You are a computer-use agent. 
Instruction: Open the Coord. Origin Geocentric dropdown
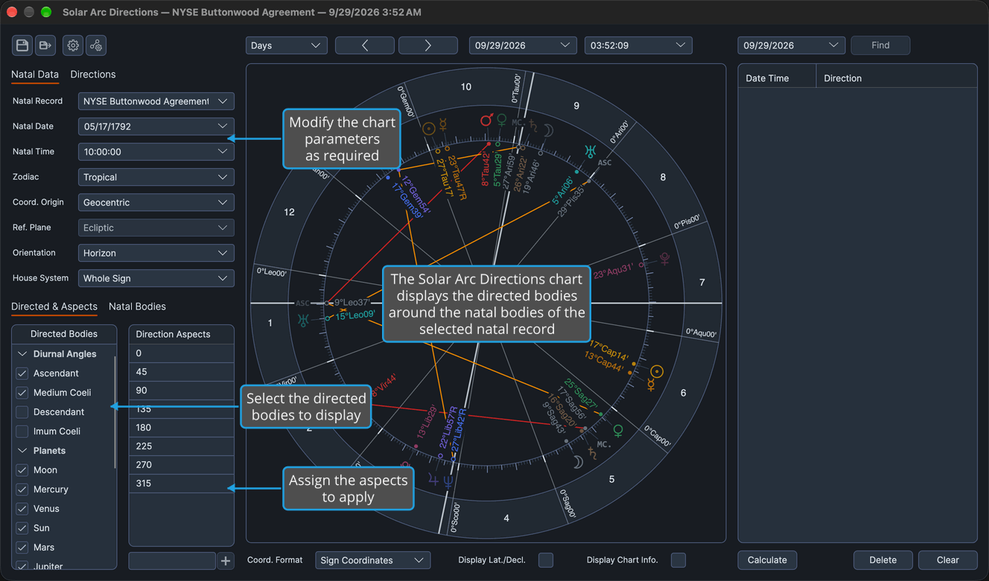pos(156,202)
